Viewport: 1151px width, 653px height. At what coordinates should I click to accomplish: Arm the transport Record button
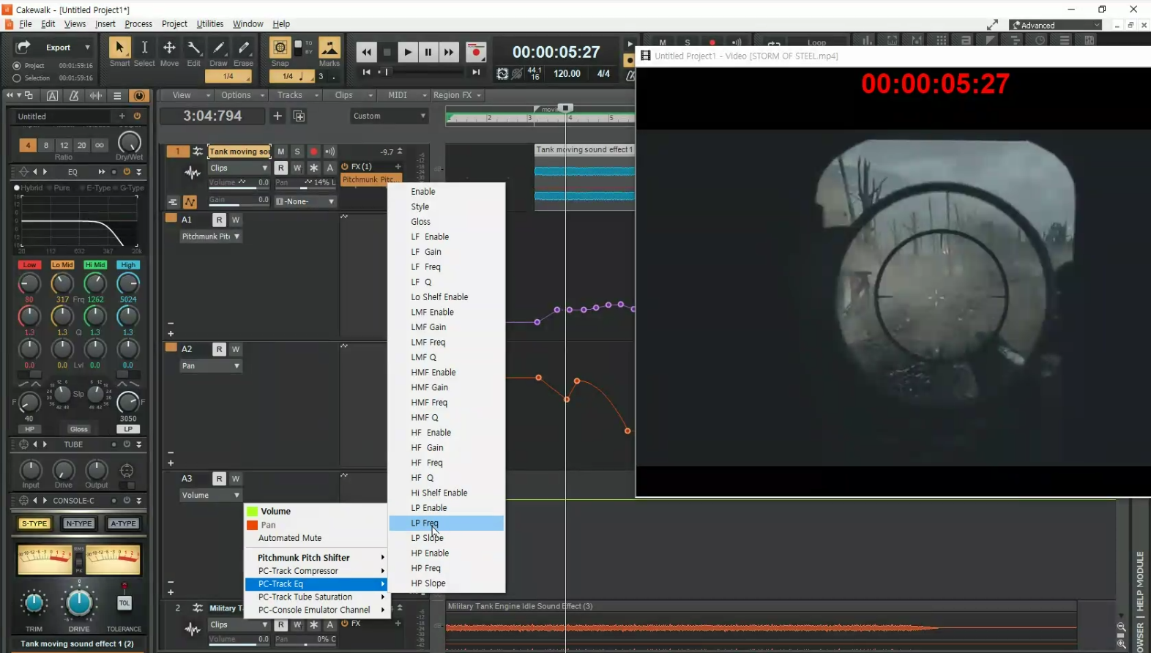click(x=476, y=52)
